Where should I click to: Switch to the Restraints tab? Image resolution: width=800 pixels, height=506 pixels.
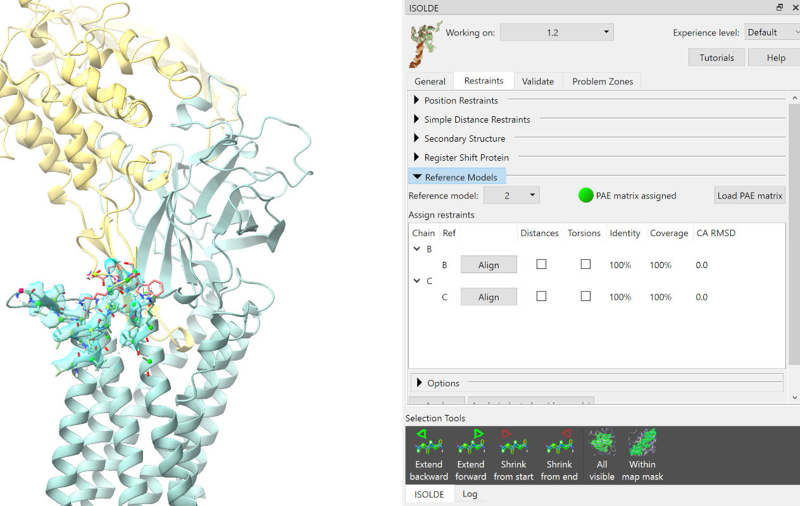(x=484, y=80)
